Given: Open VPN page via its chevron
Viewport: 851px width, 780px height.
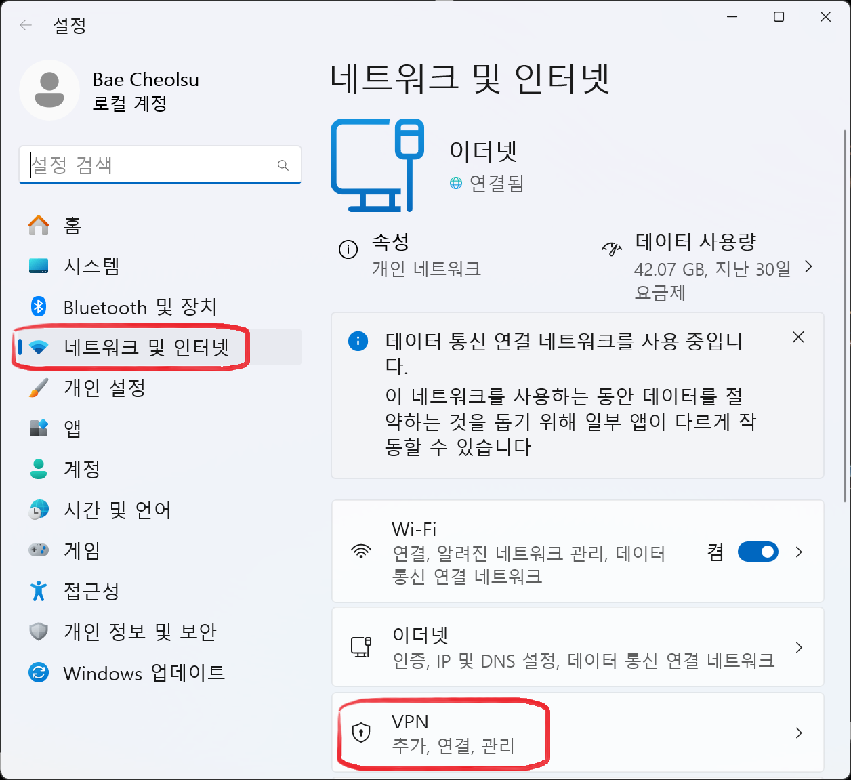Looking at the screenshot, I should (x=799, y=733).
